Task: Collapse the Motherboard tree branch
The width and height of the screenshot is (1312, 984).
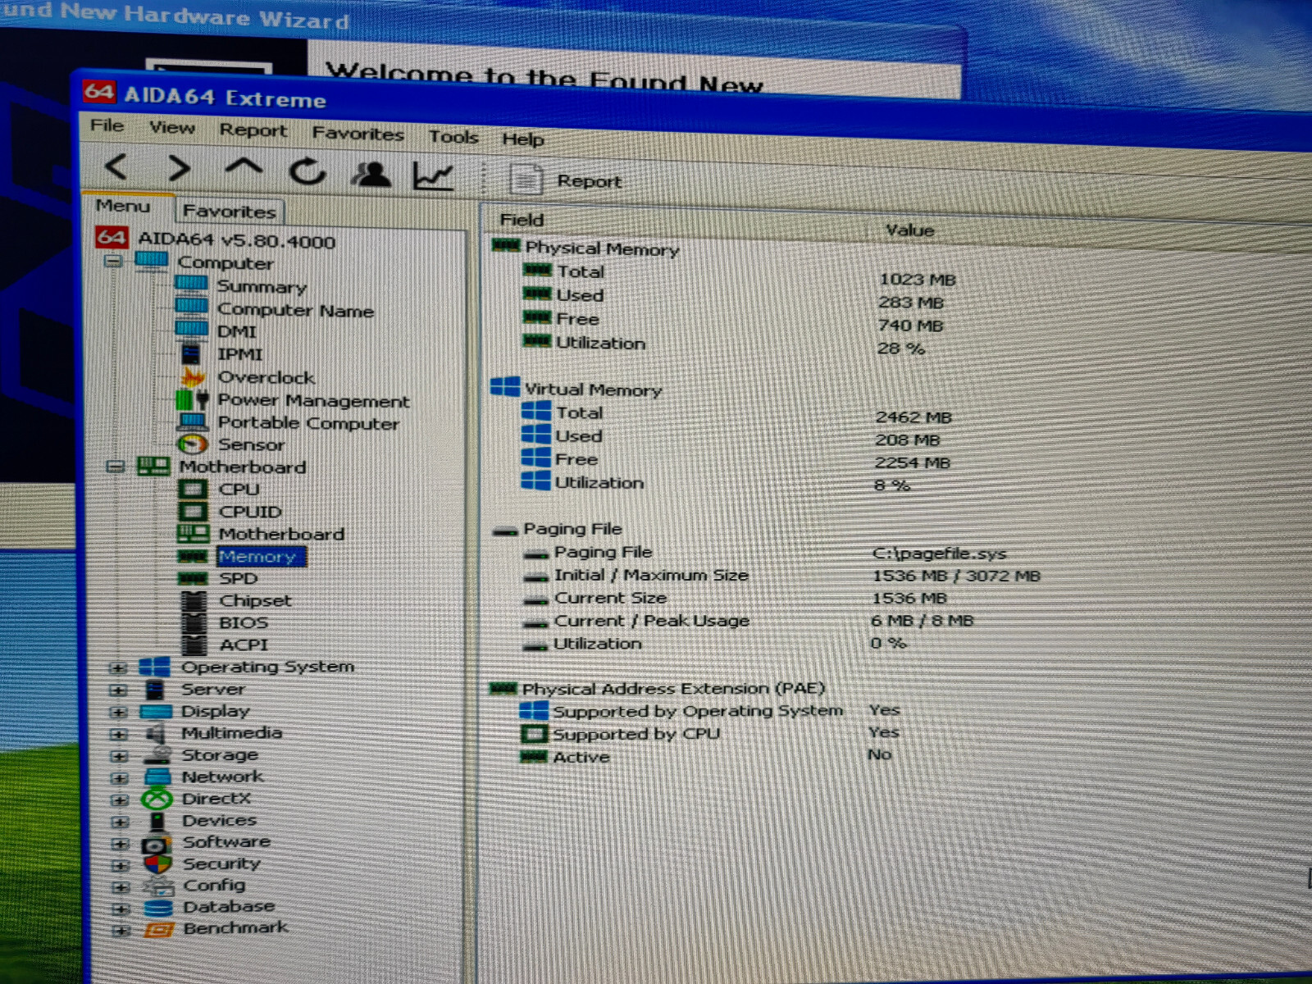Action: (x=116, y=467)
